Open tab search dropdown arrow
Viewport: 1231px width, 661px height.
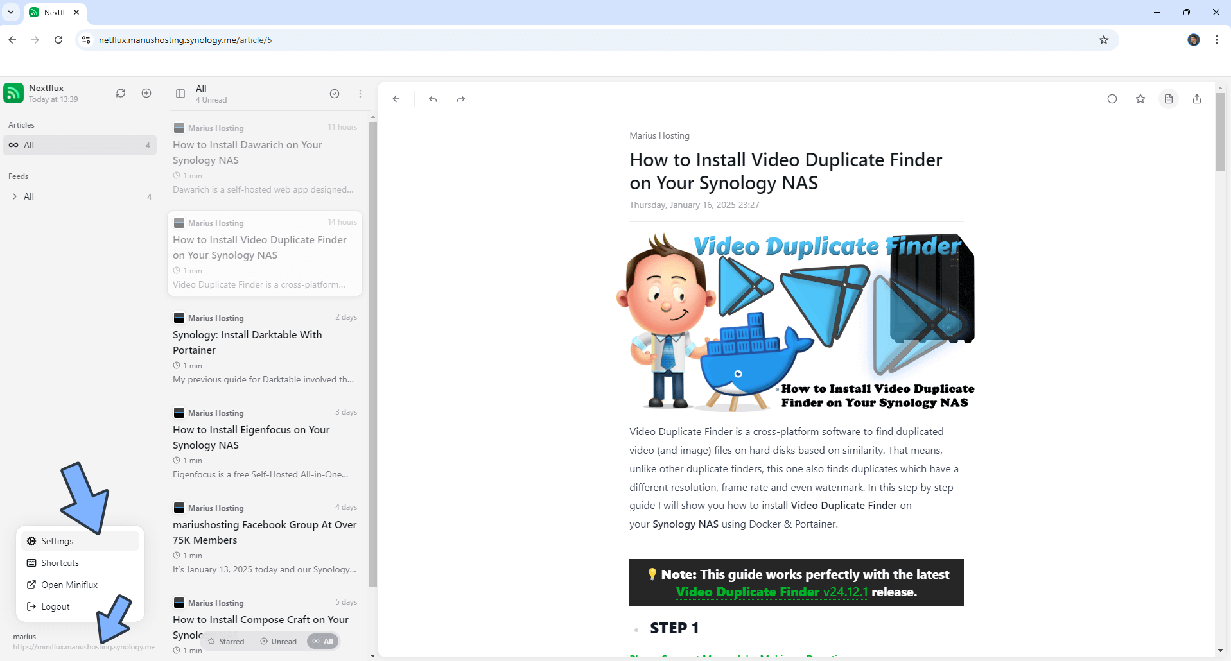coord(11,12)
